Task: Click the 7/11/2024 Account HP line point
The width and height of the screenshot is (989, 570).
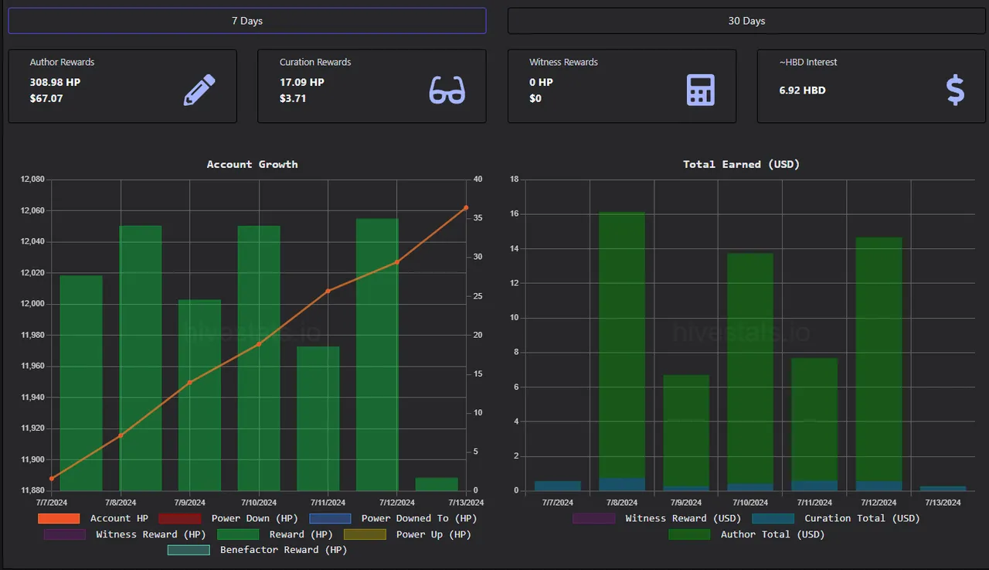Action: point(328,291)
